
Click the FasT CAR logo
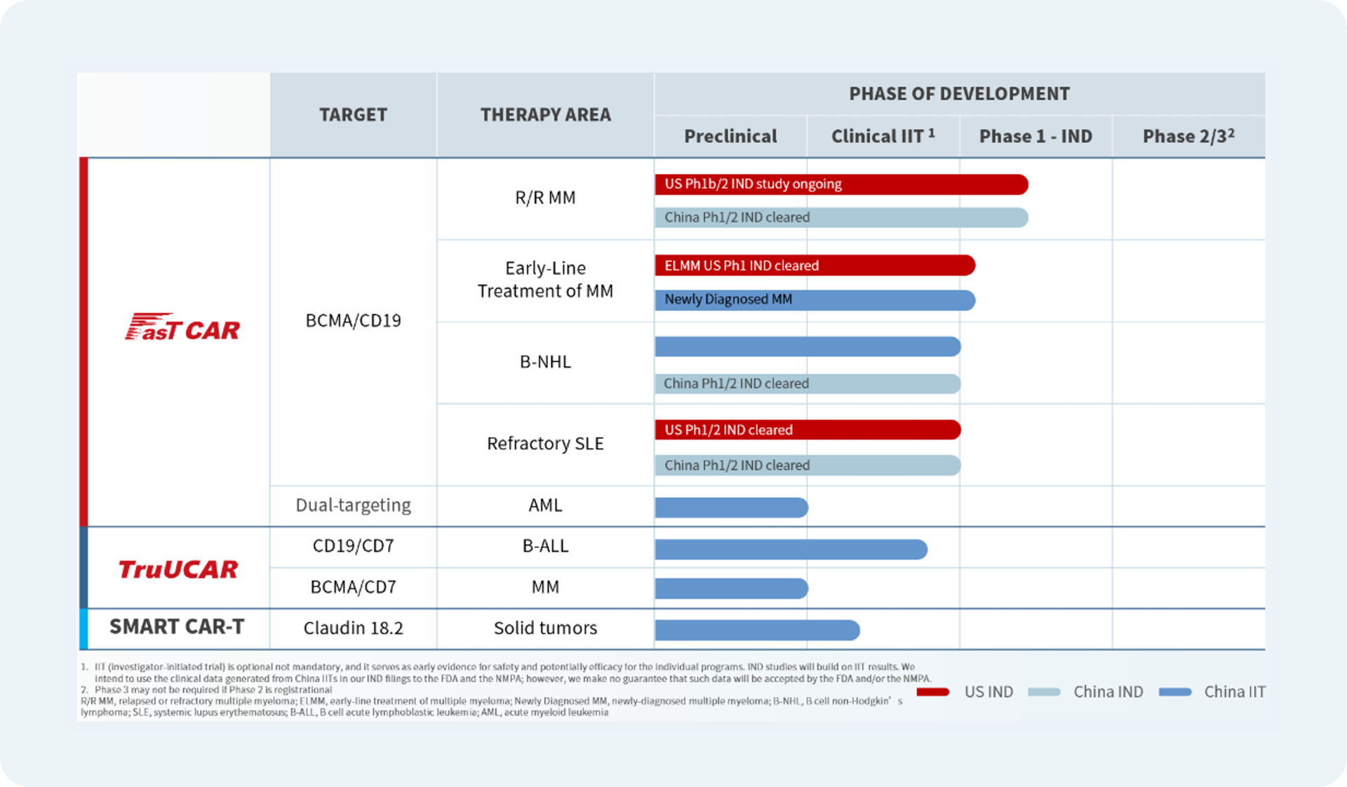coord(182,327)
